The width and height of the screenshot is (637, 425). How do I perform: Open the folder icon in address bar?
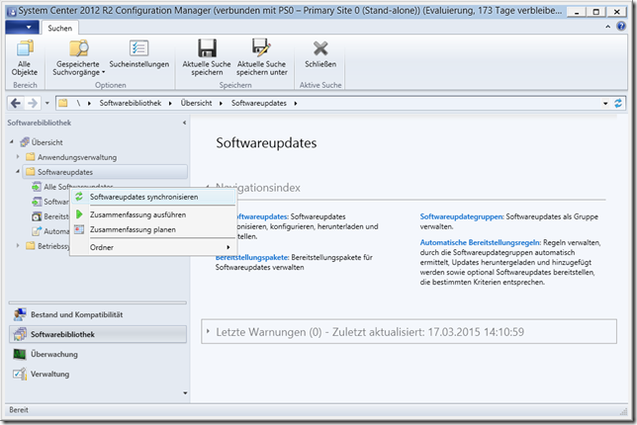coord(63,103)
